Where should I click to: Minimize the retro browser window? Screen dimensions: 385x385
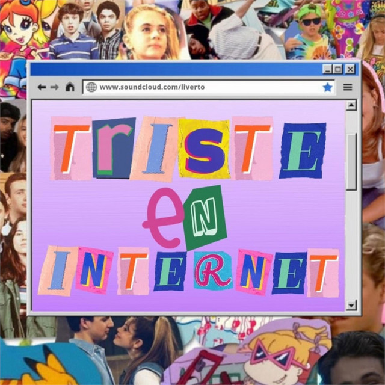[327, 69]
